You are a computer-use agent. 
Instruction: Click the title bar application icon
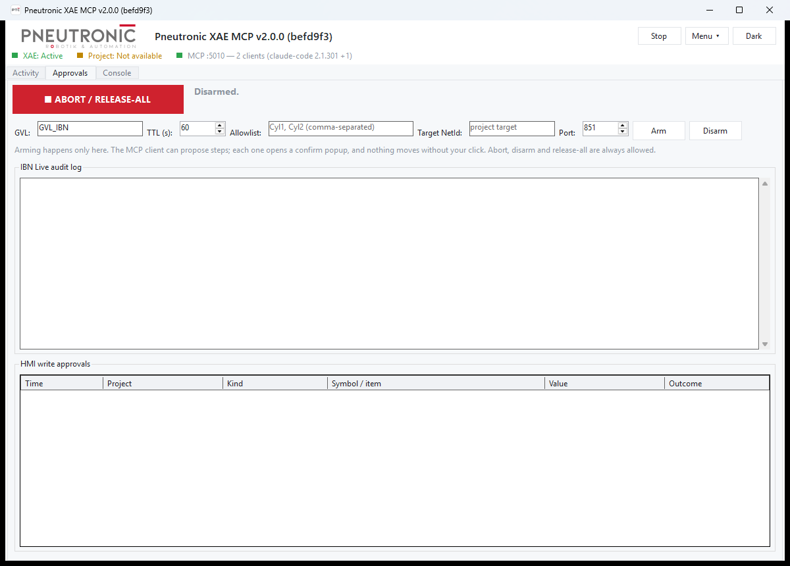pos(15,10)
